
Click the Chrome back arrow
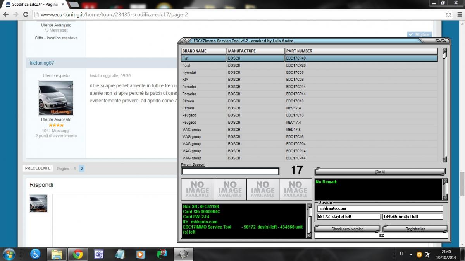coord(6,15)
